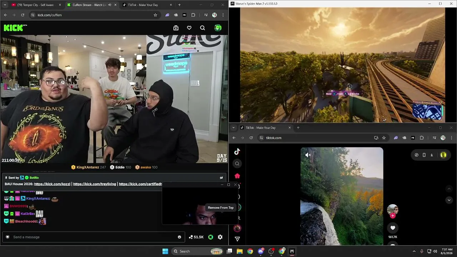Hide the pinned BotRix message

pos(221,178)
